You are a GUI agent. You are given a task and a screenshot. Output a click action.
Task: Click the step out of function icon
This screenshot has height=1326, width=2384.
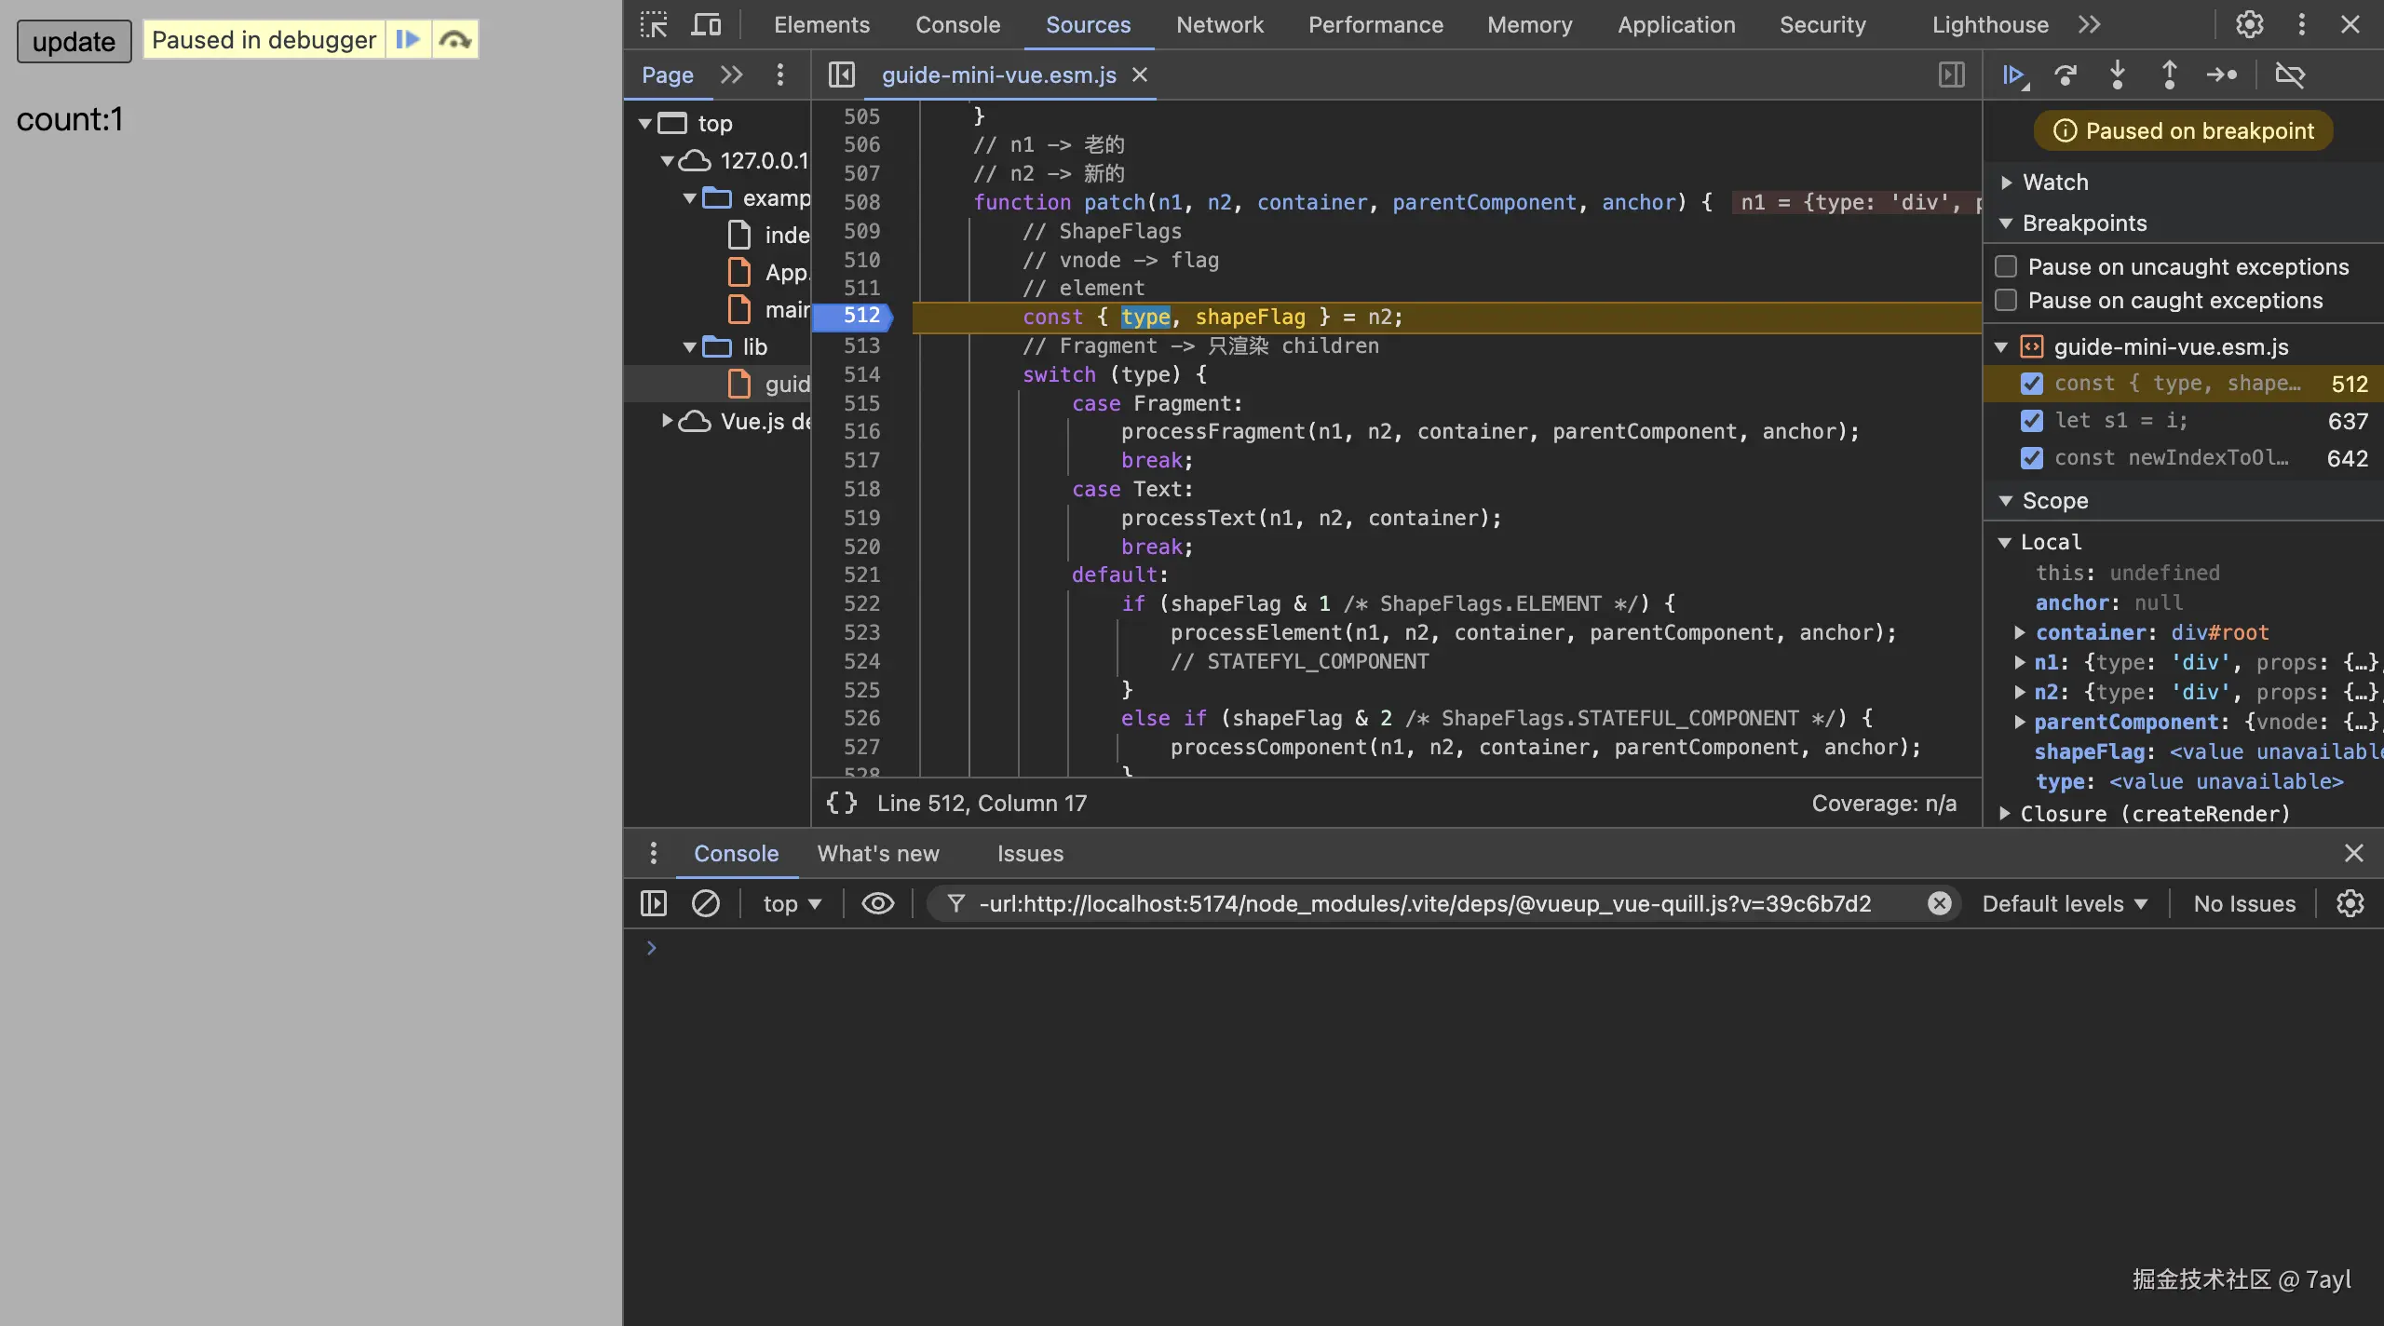2169,74
